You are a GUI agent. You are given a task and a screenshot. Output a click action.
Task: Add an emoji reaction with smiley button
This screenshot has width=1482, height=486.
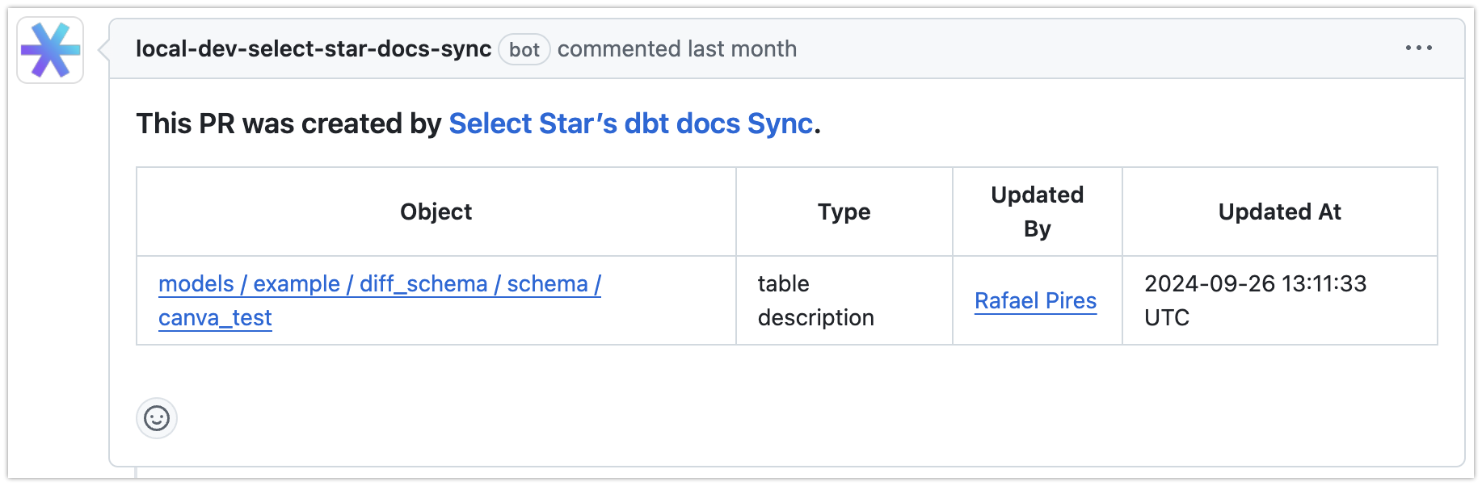[157, 418]
